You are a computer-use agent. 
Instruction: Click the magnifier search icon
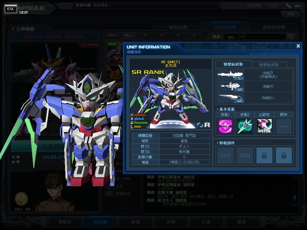click(291, 37)
